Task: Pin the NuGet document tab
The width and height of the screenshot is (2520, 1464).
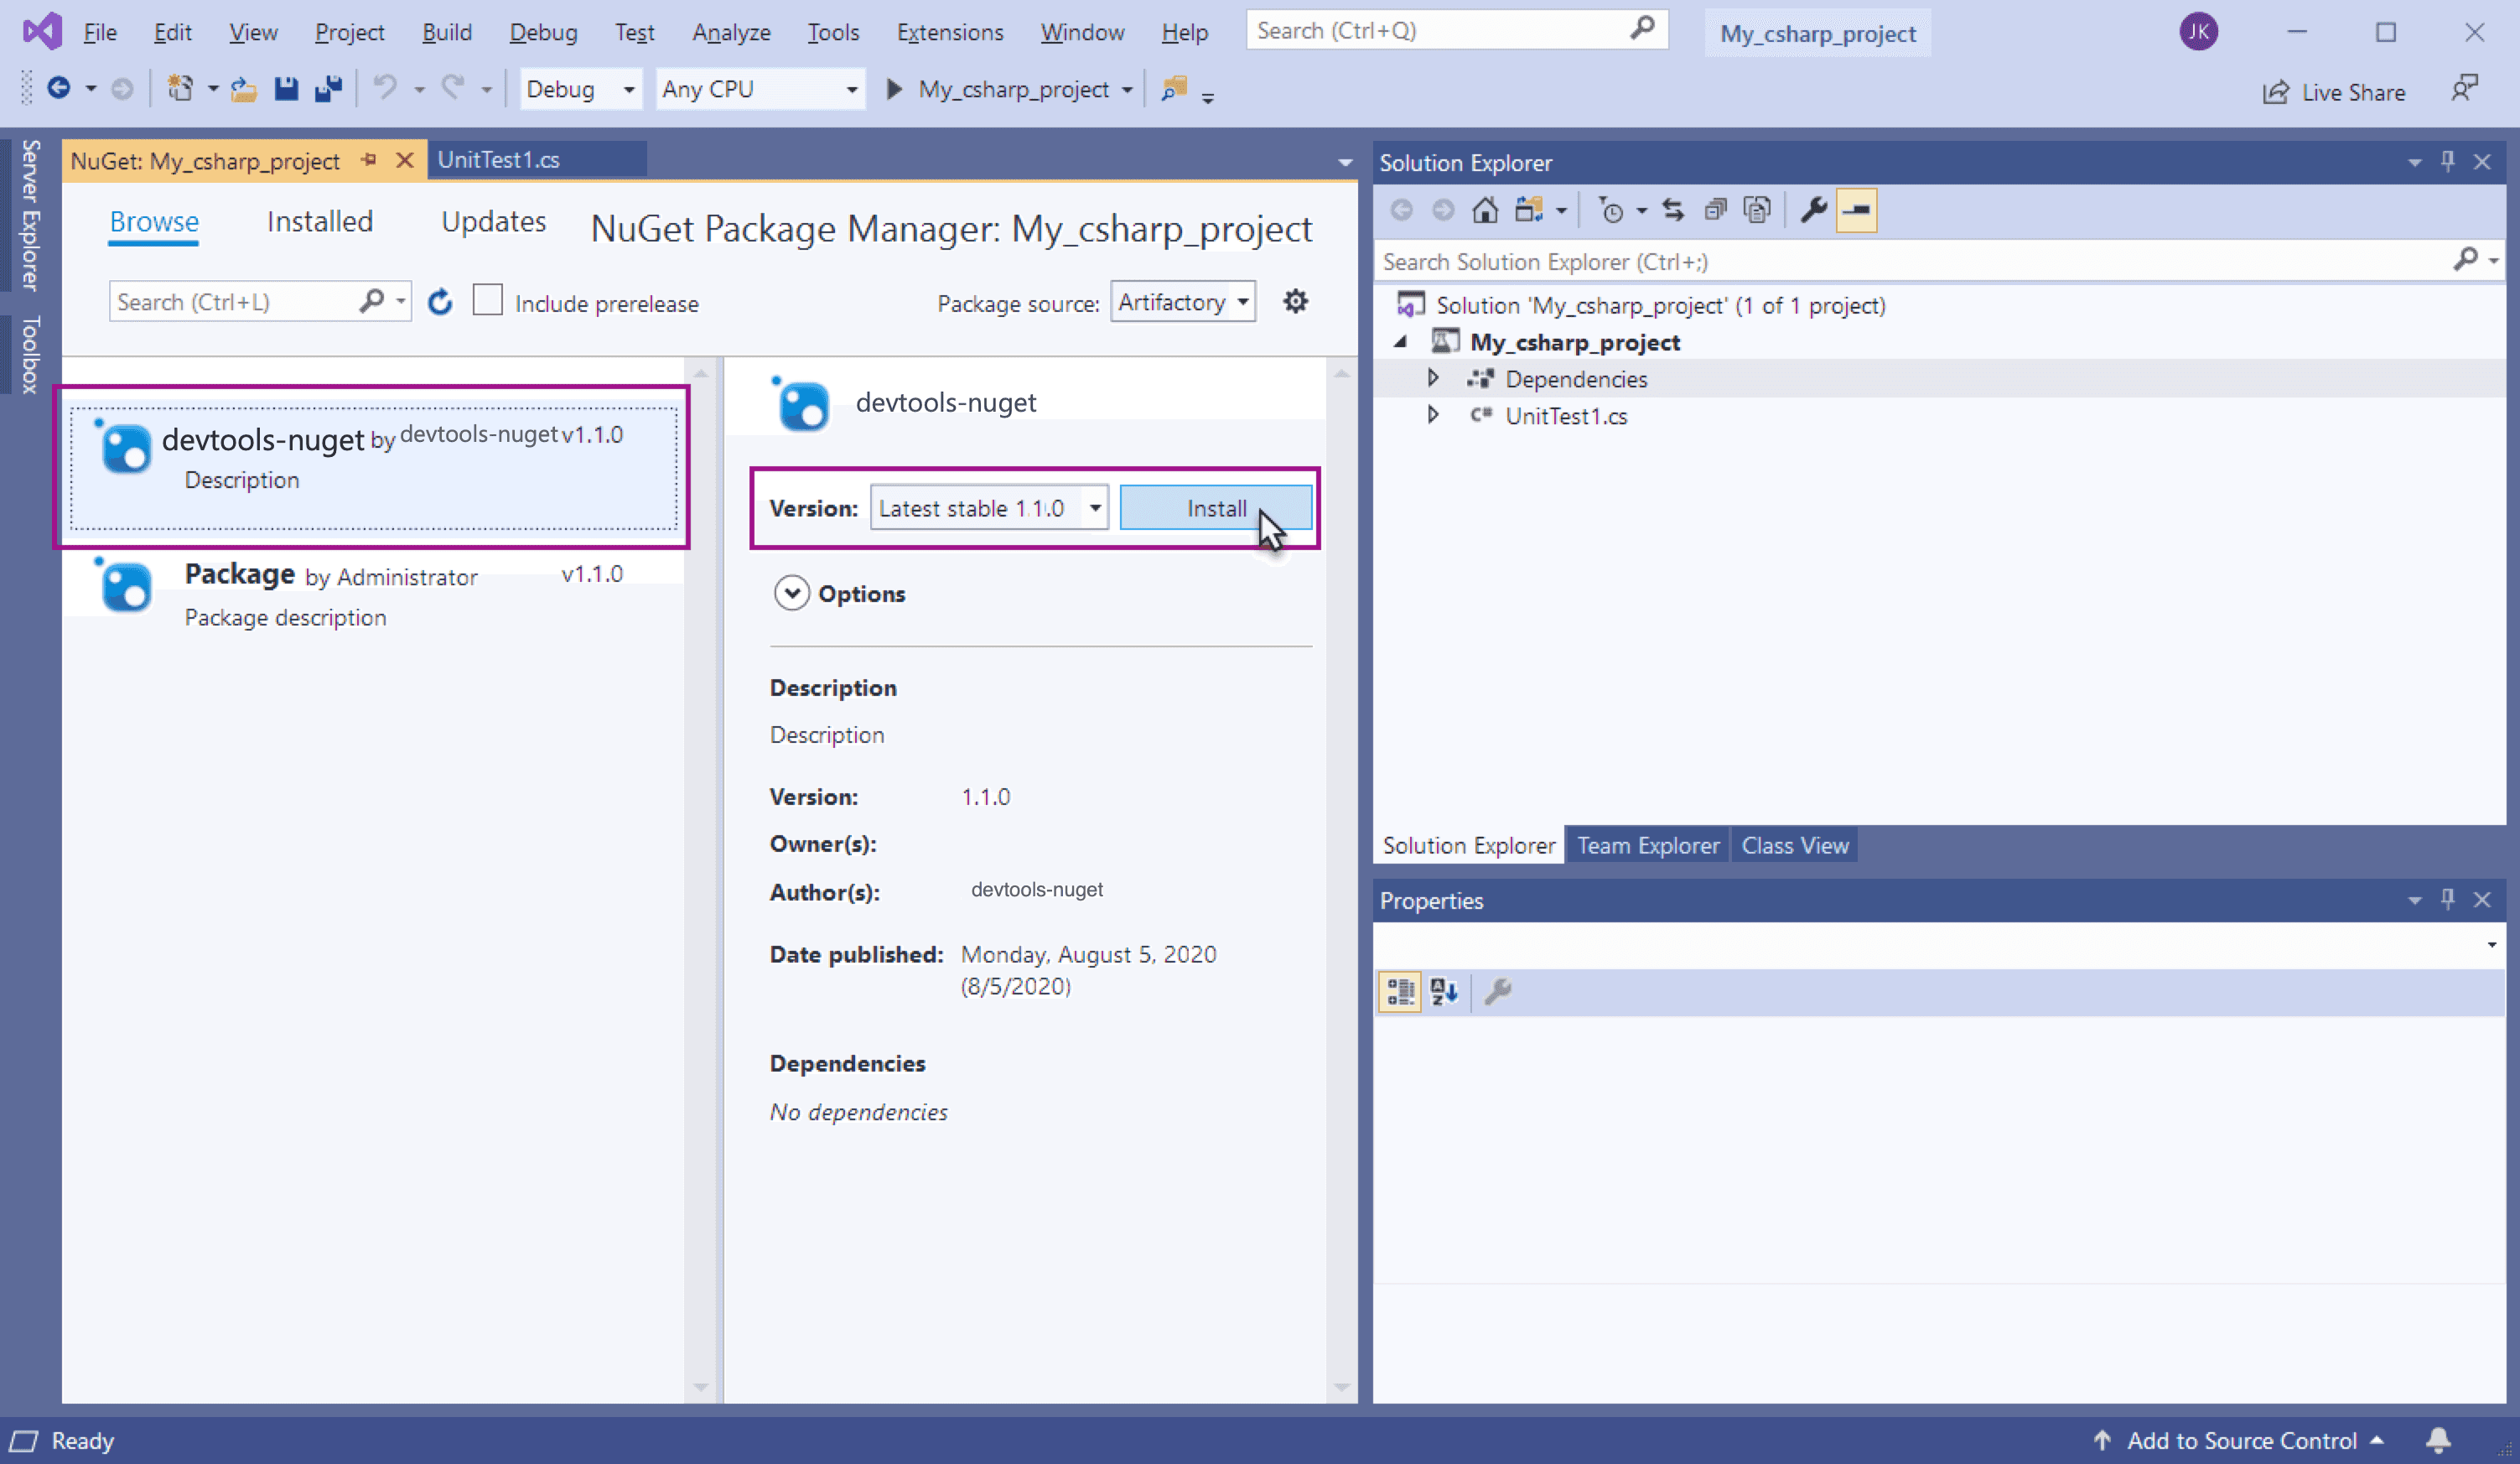Action: point(369,160)
